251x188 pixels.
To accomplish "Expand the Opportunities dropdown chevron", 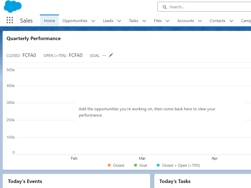I will [x=93, y=21].
